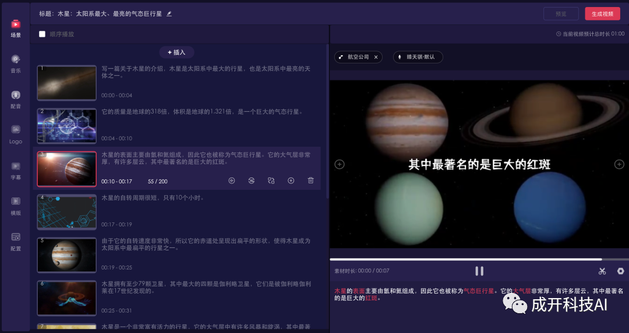Viewport: 629px width, 333px height.
Task: Click the plus icon on preview's right edge
Action: pyautogui.click(x=619, y=164)
